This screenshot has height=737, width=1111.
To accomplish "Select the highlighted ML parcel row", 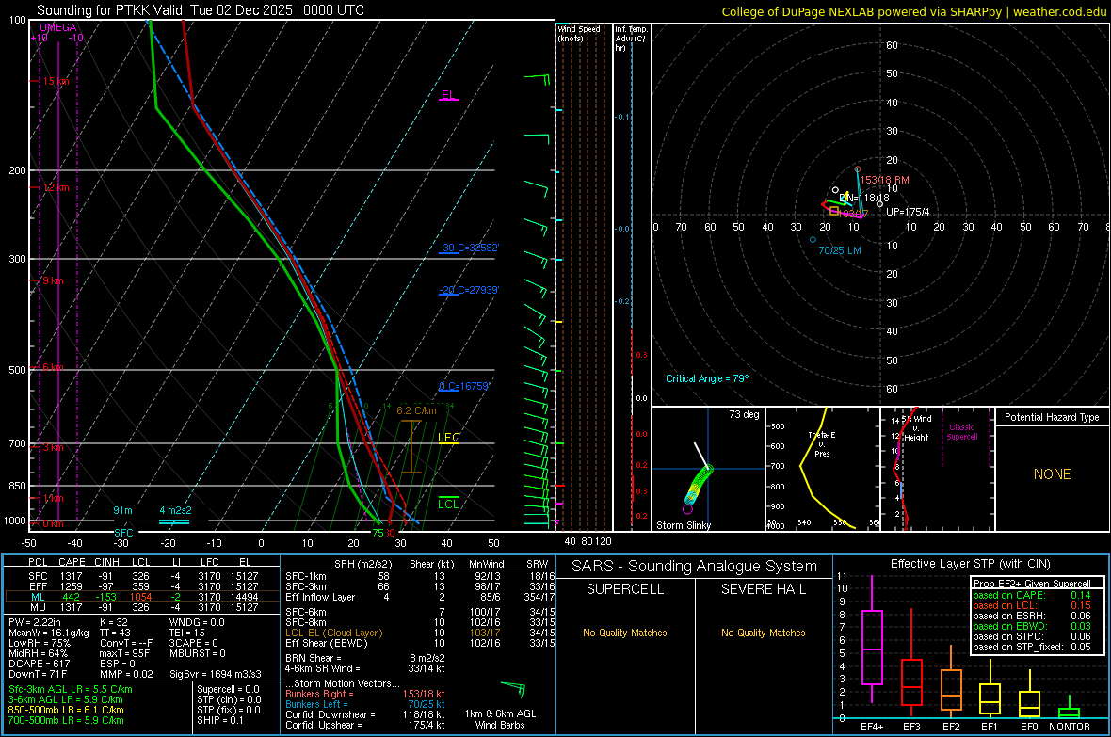I will (142, 597).
